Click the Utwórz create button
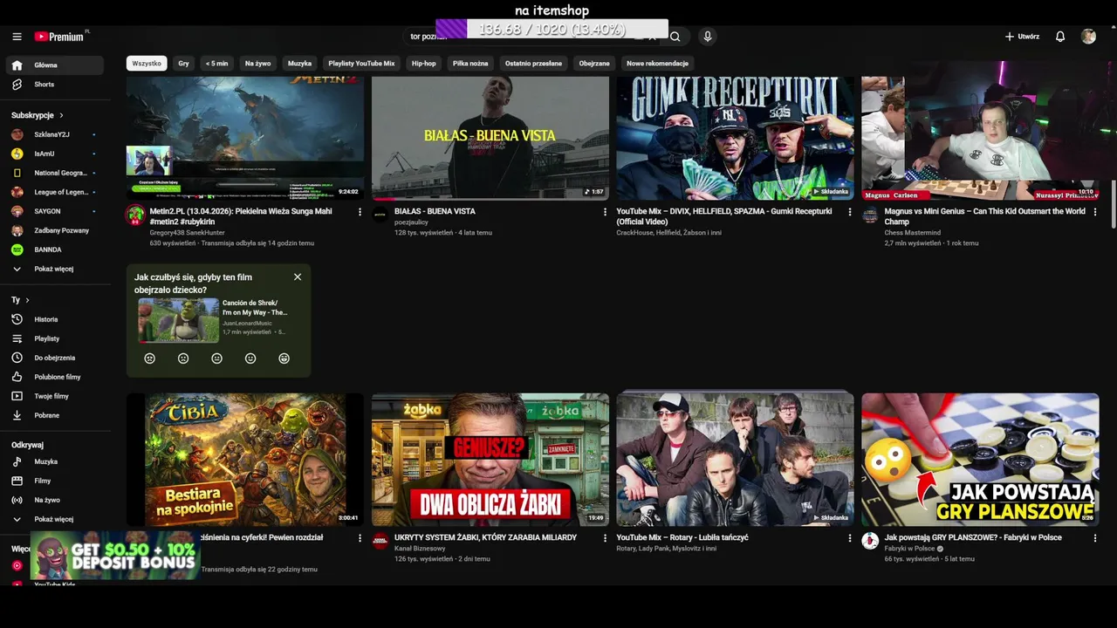This screenshot has height=628, width=1117. [x=1022, y=37]
